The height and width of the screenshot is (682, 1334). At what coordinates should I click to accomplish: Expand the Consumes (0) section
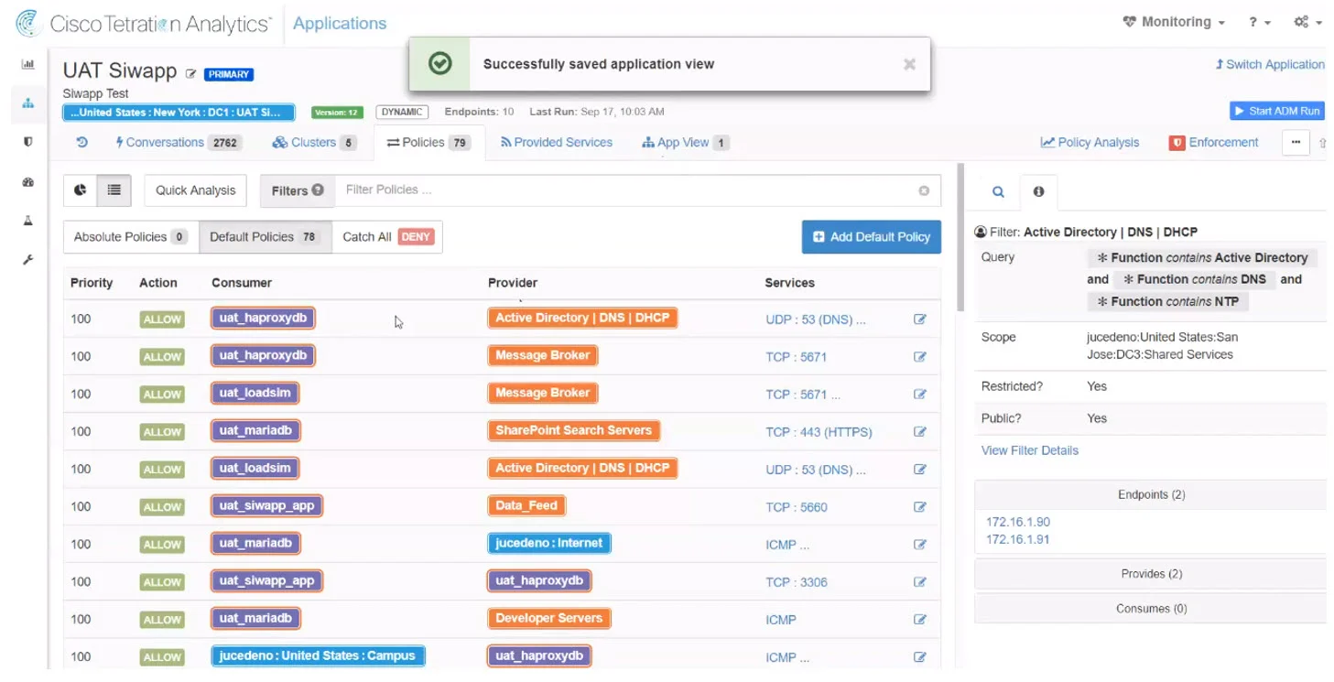coord(1151,608)
